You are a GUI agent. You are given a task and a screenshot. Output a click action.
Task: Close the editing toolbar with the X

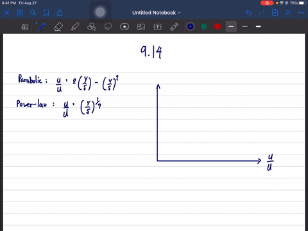pos(288,13)
